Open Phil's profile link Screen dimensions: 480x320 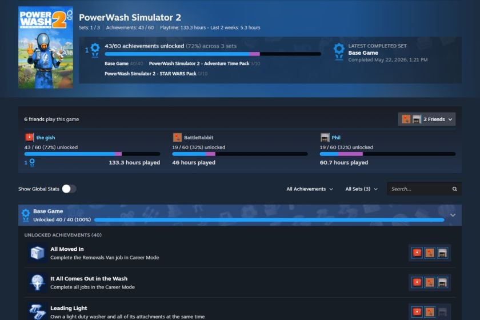(336, 138)
